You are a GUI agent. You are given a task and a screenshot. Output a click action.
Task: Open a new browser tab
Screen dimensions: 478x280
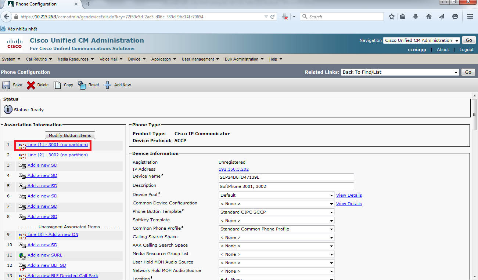tap(88, 4)
